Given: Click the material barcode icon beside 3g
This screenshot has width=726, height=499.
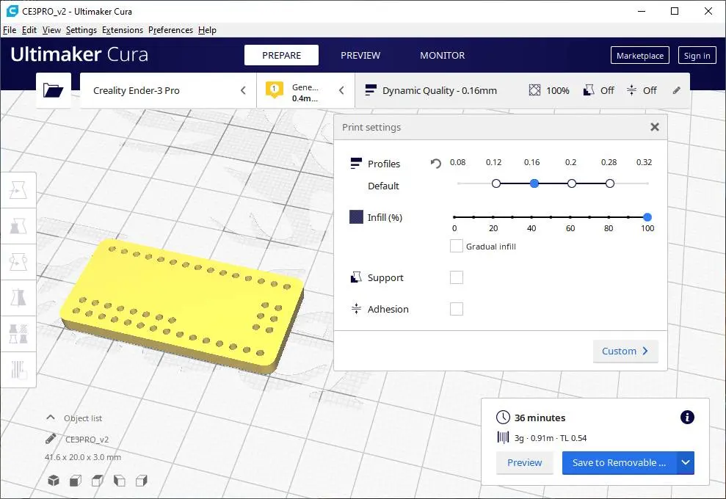Looking at the screenshot, I should [x=503, y=437].
